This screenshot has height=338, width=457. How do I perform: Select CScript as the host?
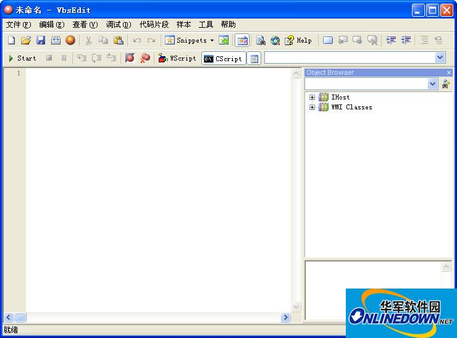point(224,59)
